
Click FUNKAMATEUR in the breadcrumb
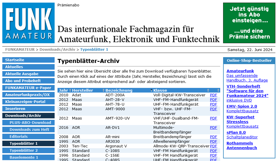pyautogui.click(x=20, y=50)
